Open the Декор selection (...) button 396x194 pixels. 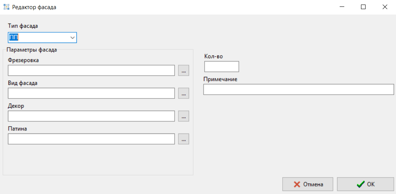(x=183, y=116)
